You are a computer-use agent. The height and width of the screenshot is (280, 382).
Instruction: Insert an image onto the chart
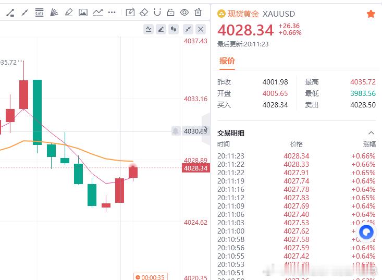[83, 12]
